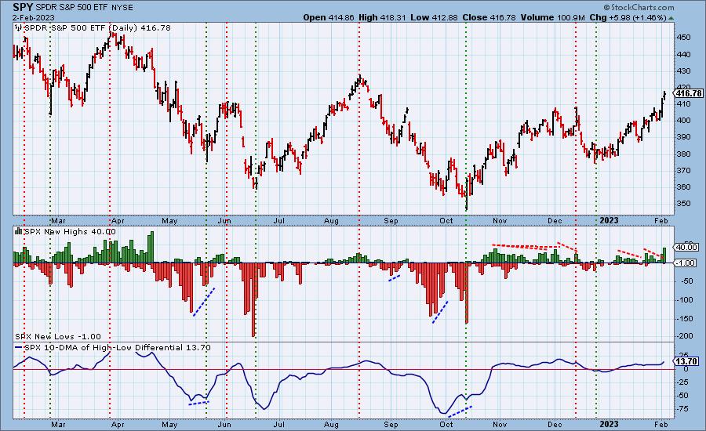The width and height of the screenshot is (706, 431).
Task: Click the -200 axis label of the highs-lows panel
Action: [684, 336]
